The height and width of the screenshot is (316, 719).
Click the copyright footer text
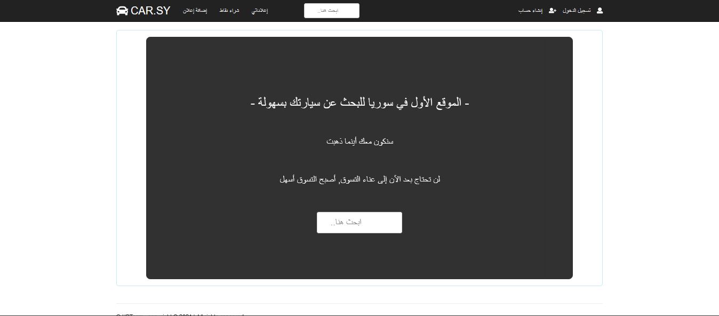[180, 314]
